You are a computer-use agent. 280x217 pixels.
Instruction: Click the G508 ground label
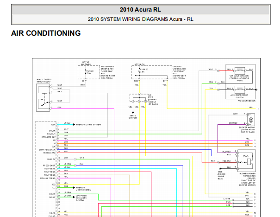(x=221, y=175)
